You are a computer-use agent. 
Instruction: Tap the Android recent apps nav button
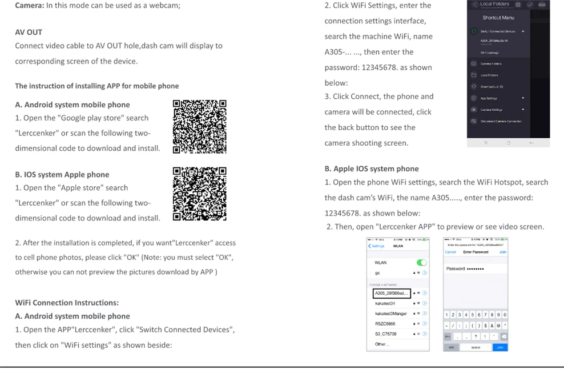point(486,143)
